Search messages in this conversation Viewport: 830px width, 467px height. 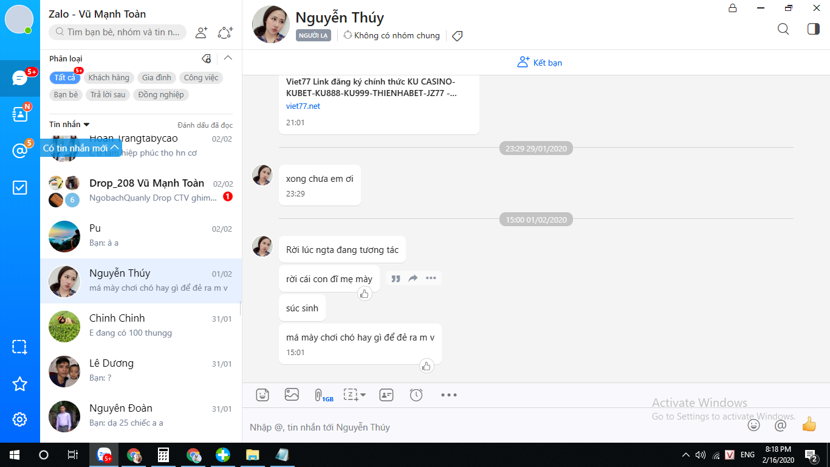[x=783, y=29]
